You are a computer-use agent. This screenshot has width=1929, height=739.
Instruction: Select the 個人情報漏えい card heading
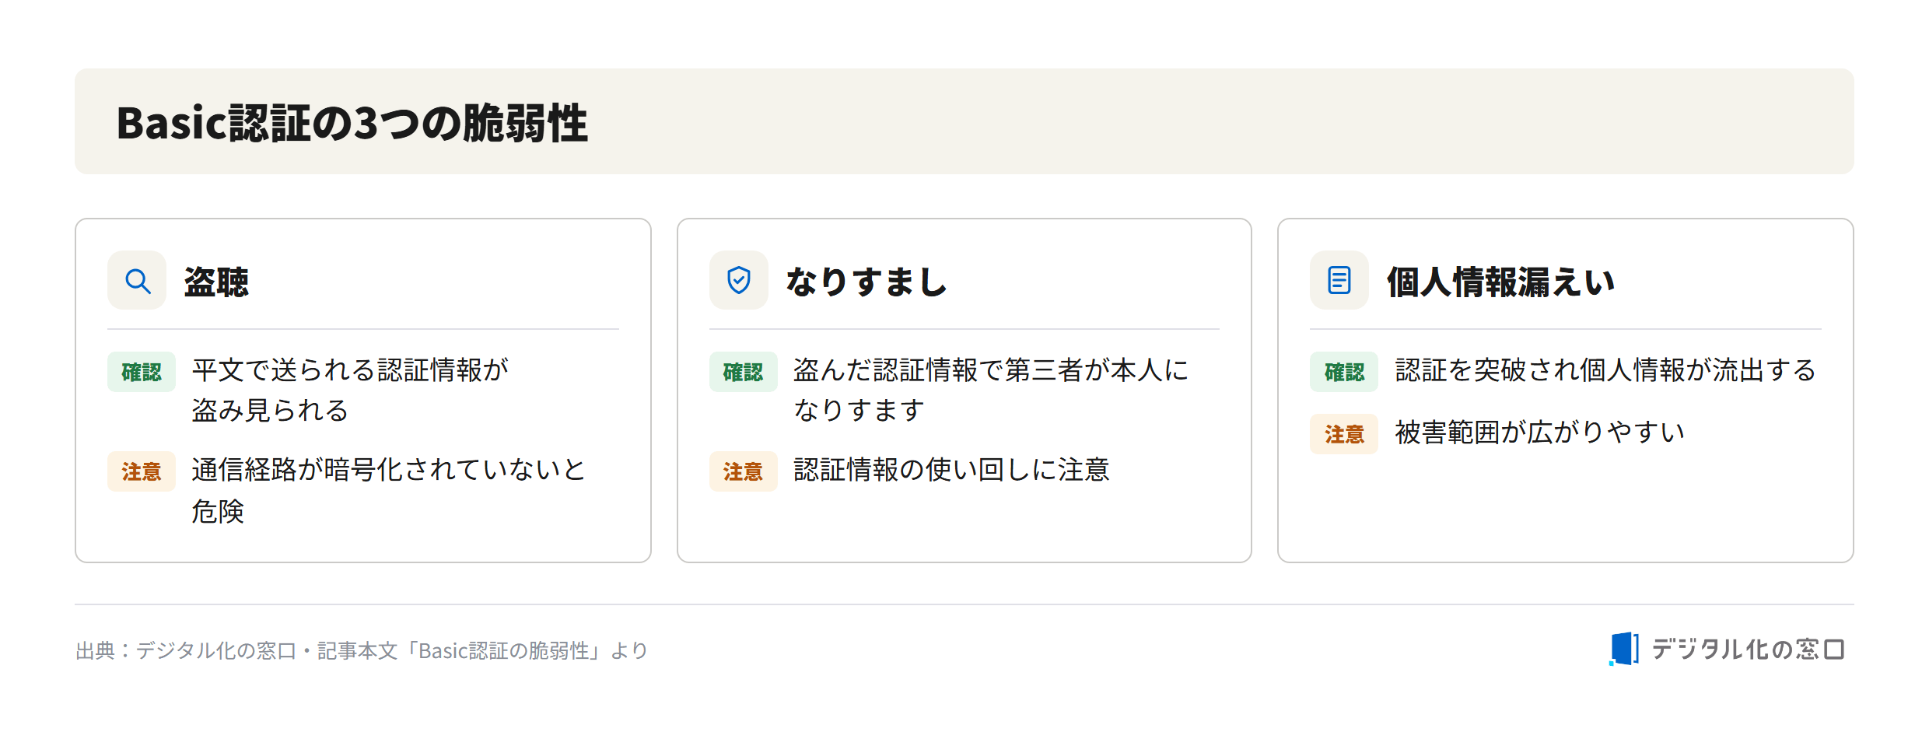[x=1500, y=282]
